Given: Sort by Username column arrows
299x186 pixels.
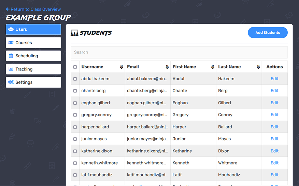Looking at the screenshot, I should tap(122, 67).
